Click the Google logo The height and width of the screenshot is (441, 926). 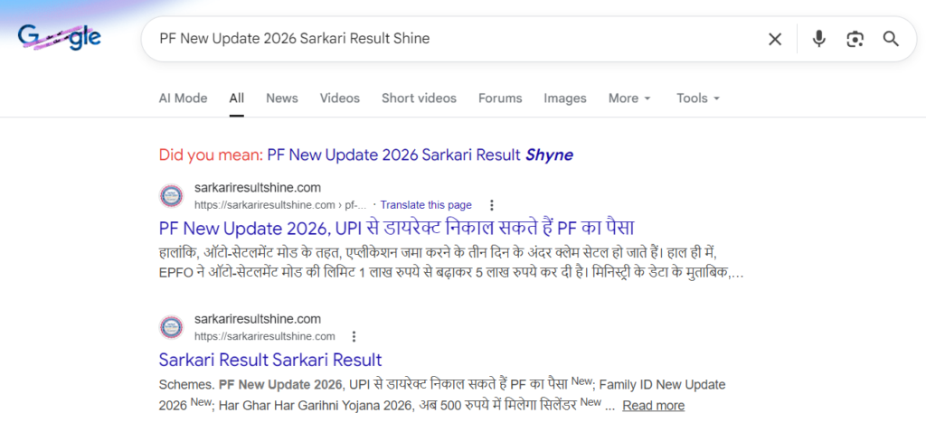coord(60,38)
